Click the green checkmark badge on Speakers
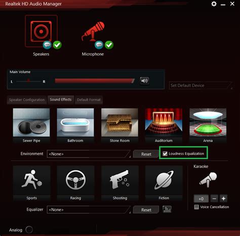Image resolution: width=240 pixels, height=236 pixels. point(57,45)
